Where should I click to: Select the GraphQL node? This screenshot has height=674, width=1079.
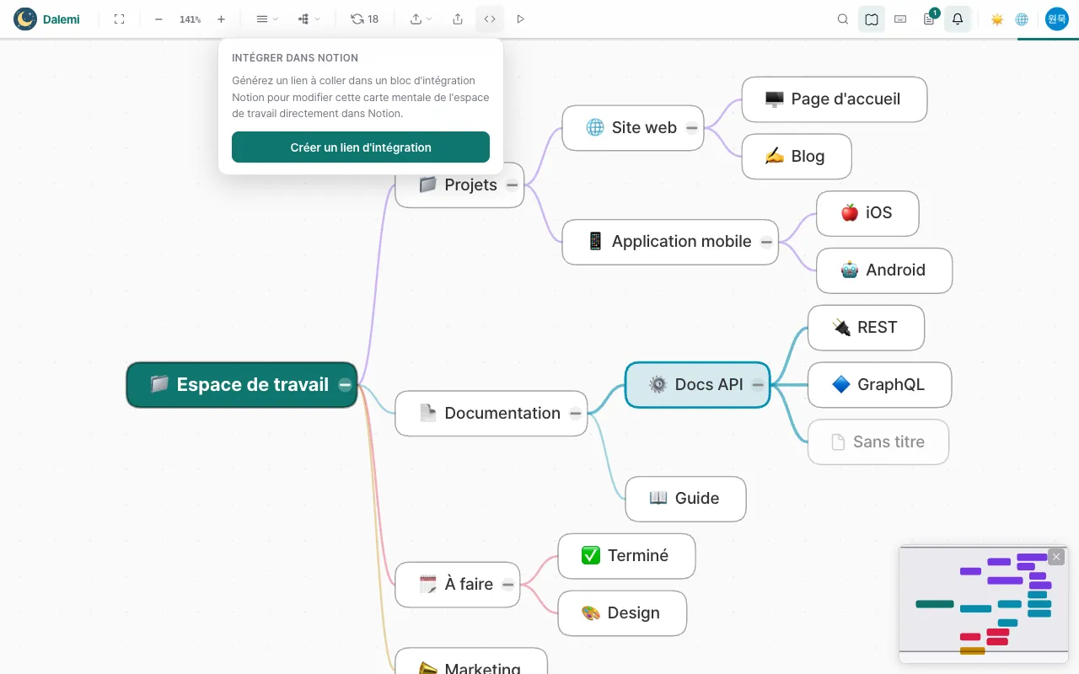click(x=879, y=385)
